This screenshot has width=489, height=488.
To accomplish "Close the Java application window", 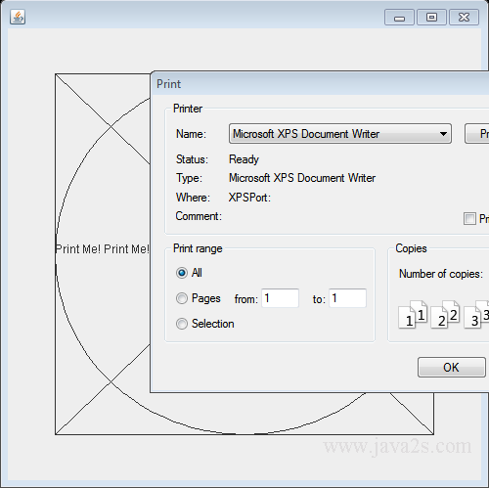I will point(464,18).
